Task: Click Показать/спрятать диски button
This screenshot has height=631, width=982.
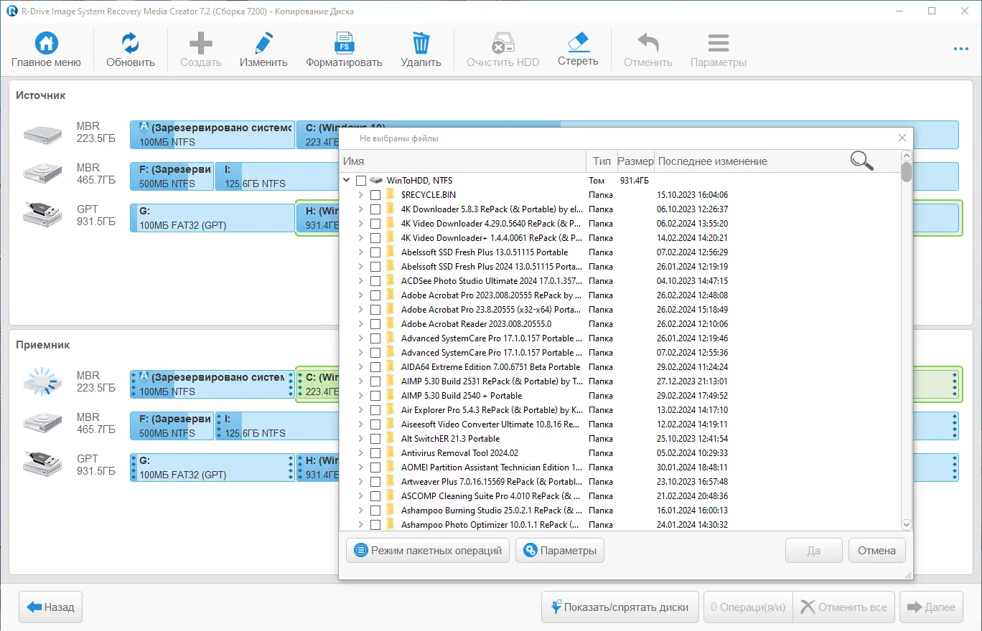Action: [620, 607]
